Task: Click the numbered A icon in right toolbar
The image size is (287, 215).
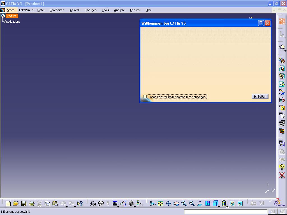Action: pos(282,123)
